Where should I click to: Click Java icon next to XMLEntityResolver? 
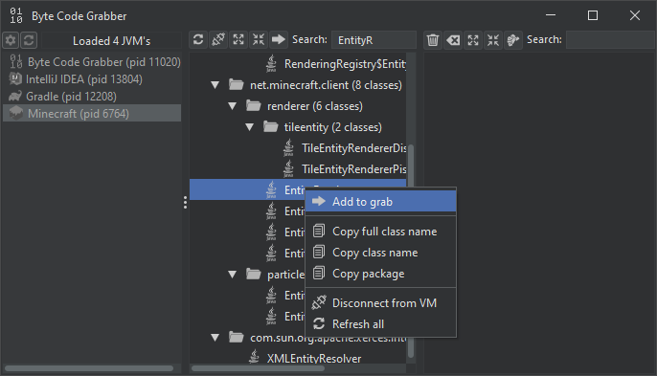[255, 357]
